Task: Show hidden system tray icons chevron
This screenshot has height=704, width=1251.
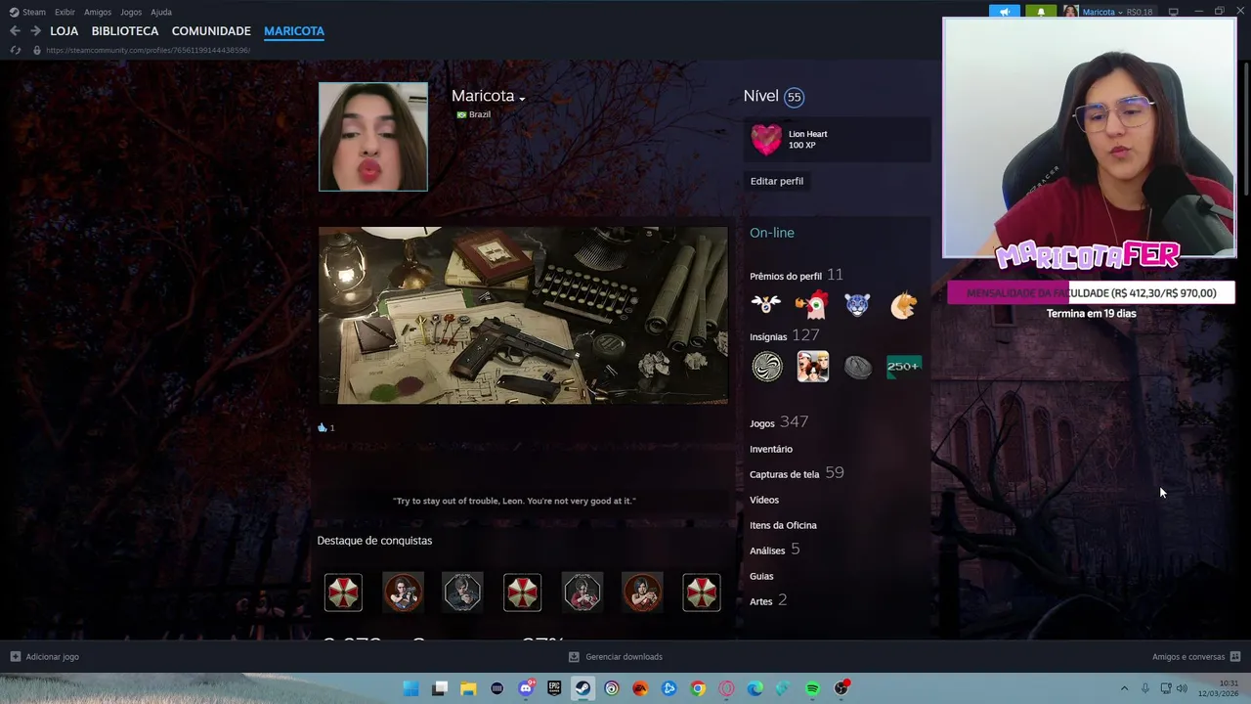Action: coord(1124,688)
